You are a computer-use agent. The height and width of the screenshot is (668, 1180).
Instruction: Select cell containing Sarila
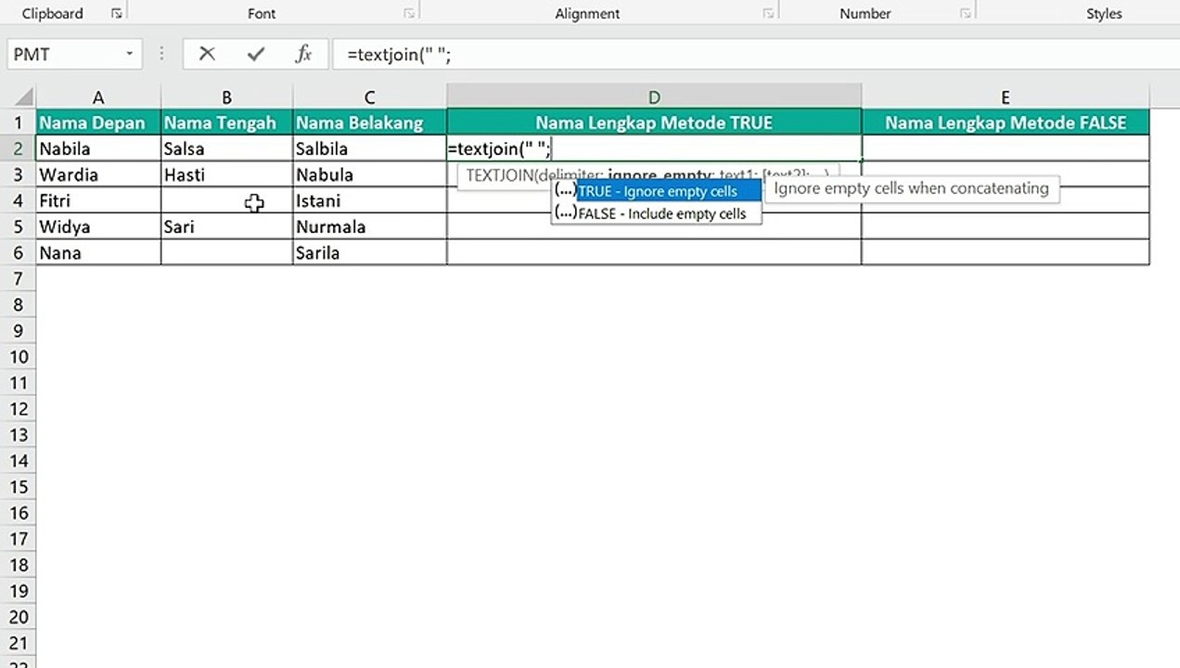coord(369,252)
